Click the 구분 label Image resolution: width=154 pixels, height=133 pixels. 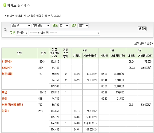tap(13, 33)
